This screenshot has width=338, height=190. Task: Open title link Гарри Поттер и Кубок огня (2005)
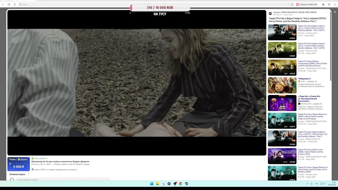tap(311, 152)
